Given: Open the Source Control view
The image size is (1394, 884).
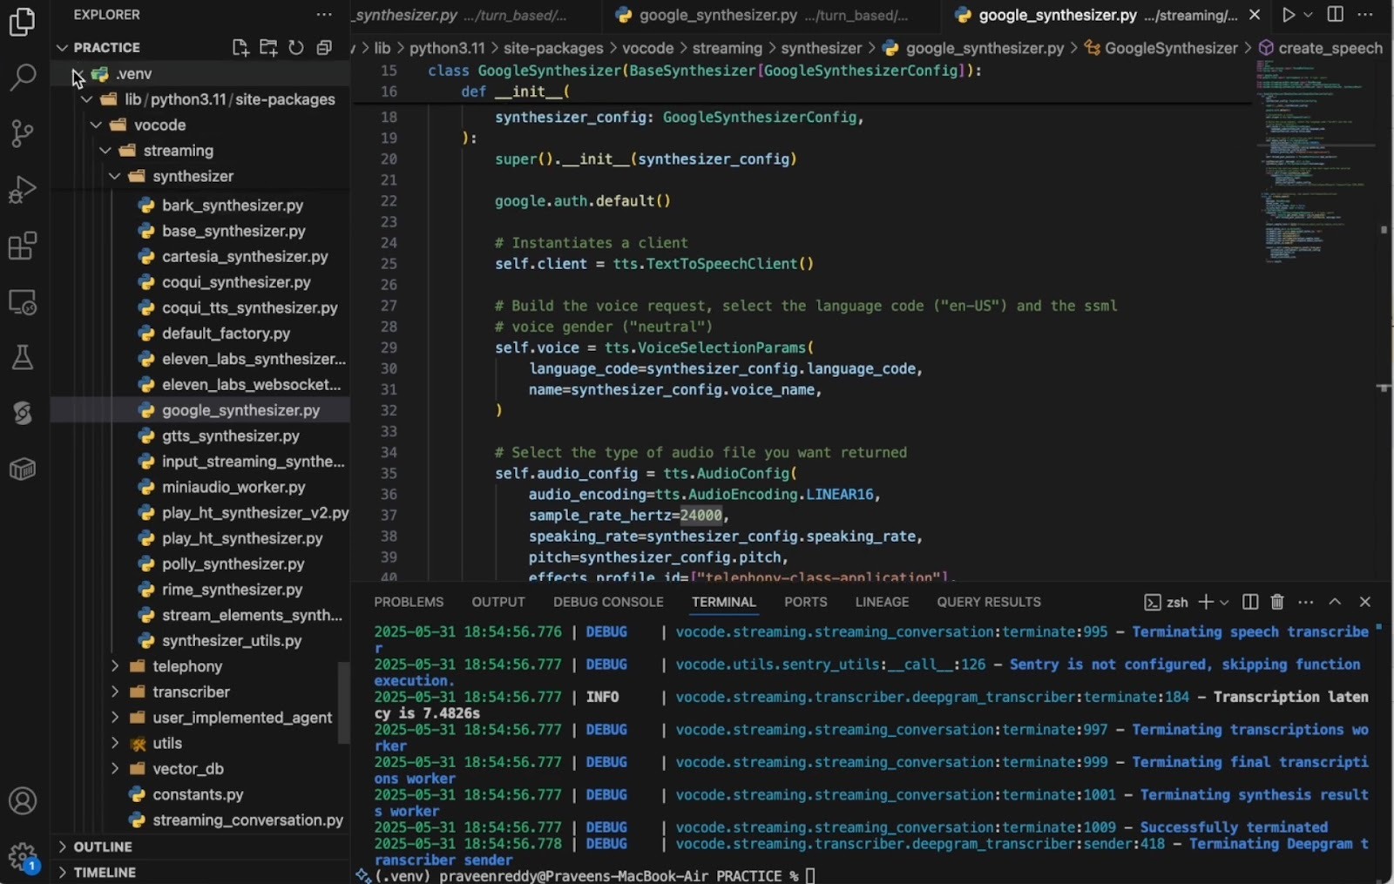Looking at the screenshot, I should (x=22, y=133).
